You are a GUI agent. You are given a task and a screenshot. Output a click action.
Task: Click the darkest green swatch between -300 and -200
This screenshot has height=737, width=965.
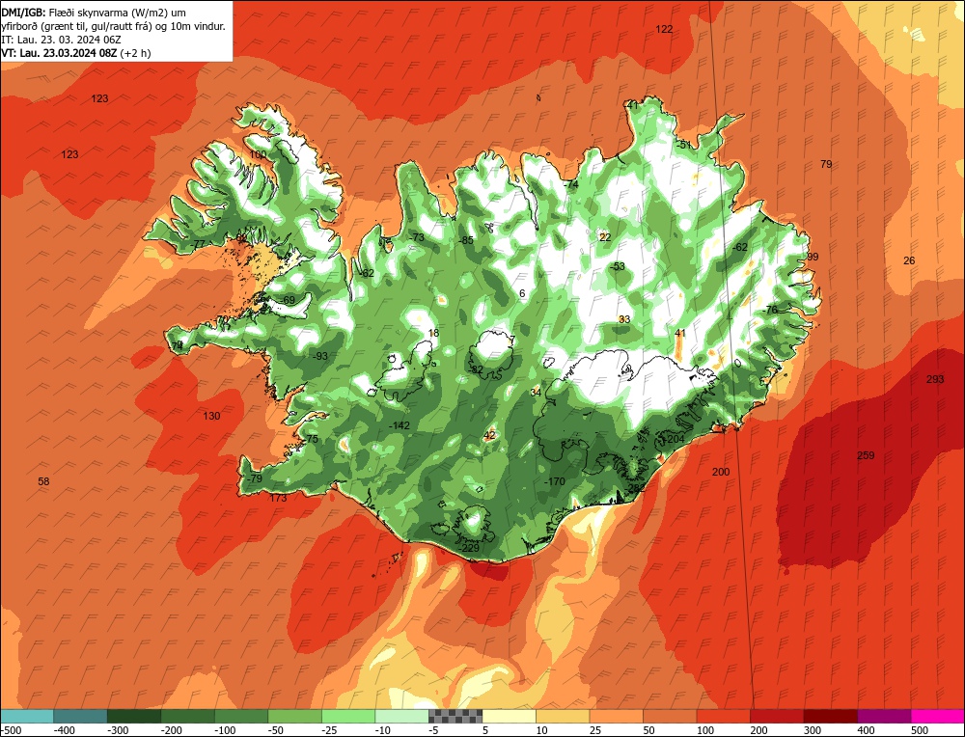click(134, 716)
